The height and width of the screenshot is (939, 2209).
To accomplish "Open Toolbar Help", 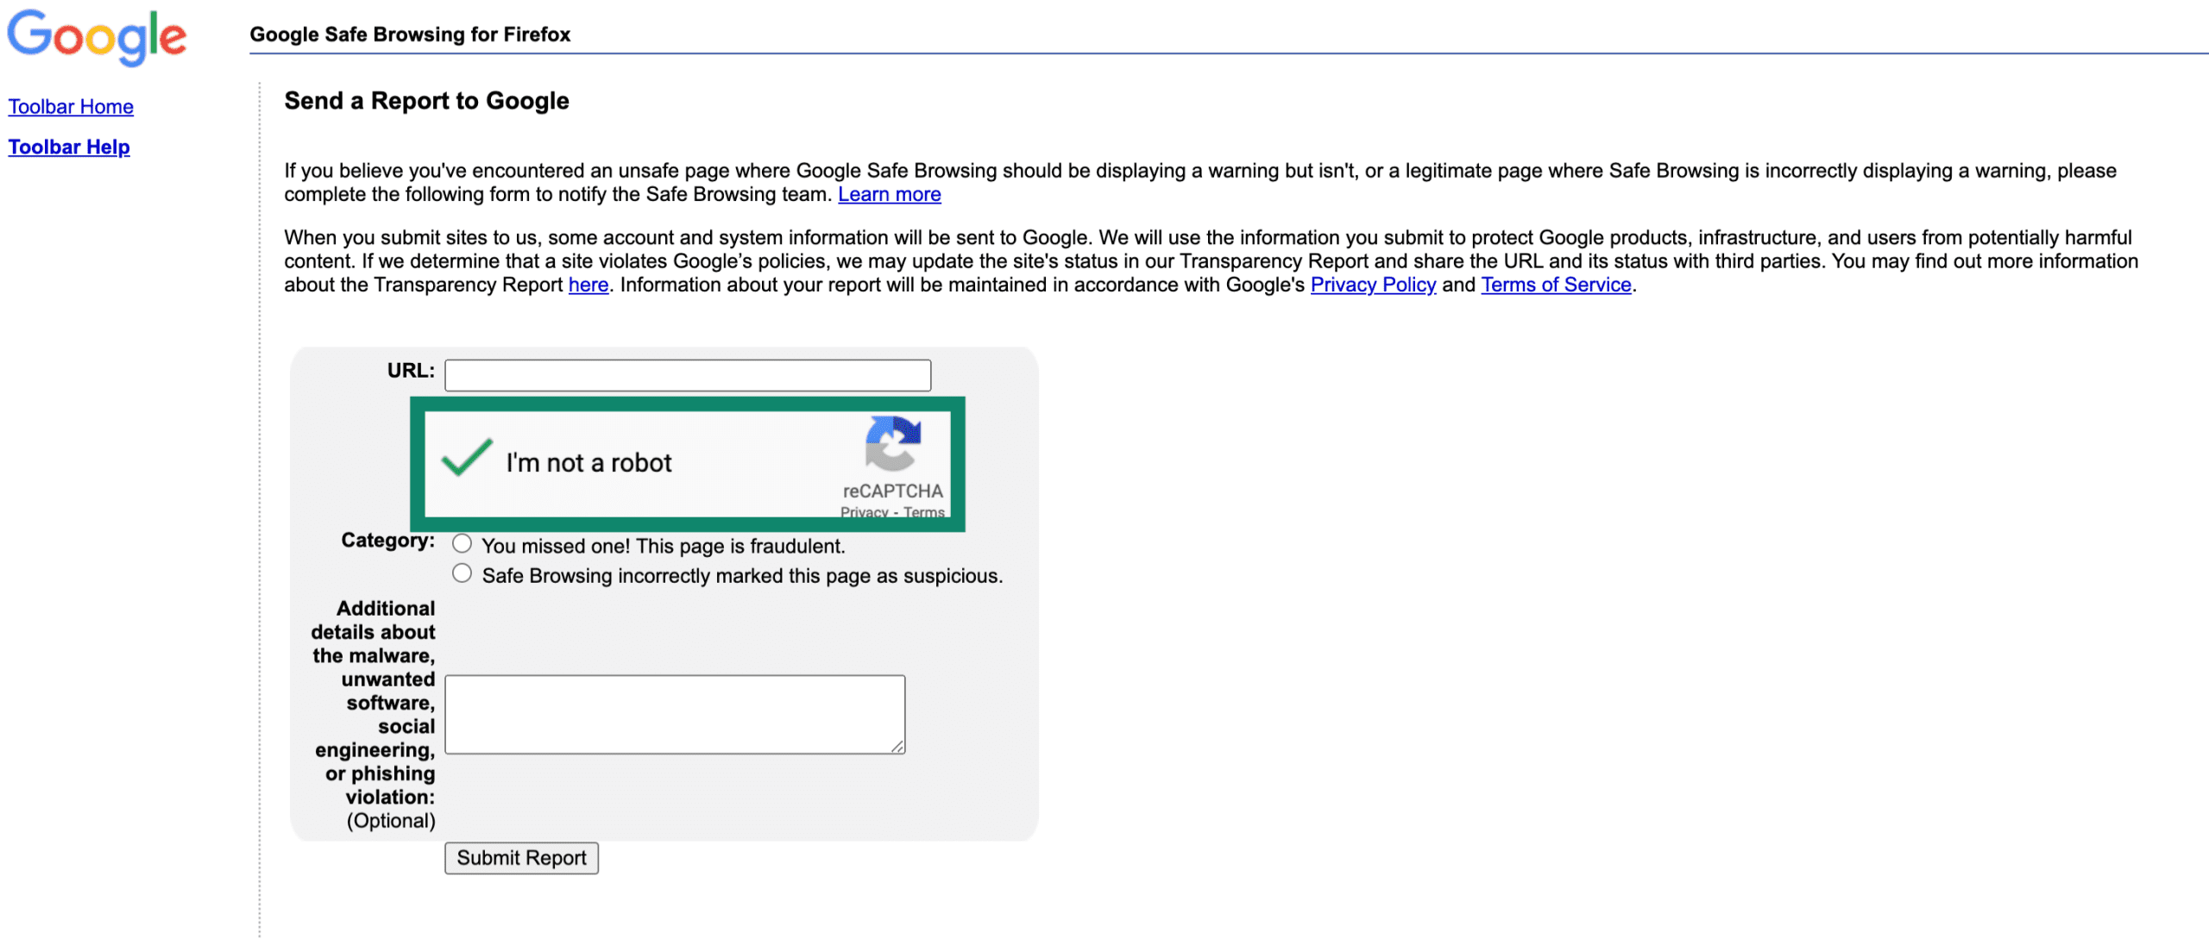I will tap(68, 147).
